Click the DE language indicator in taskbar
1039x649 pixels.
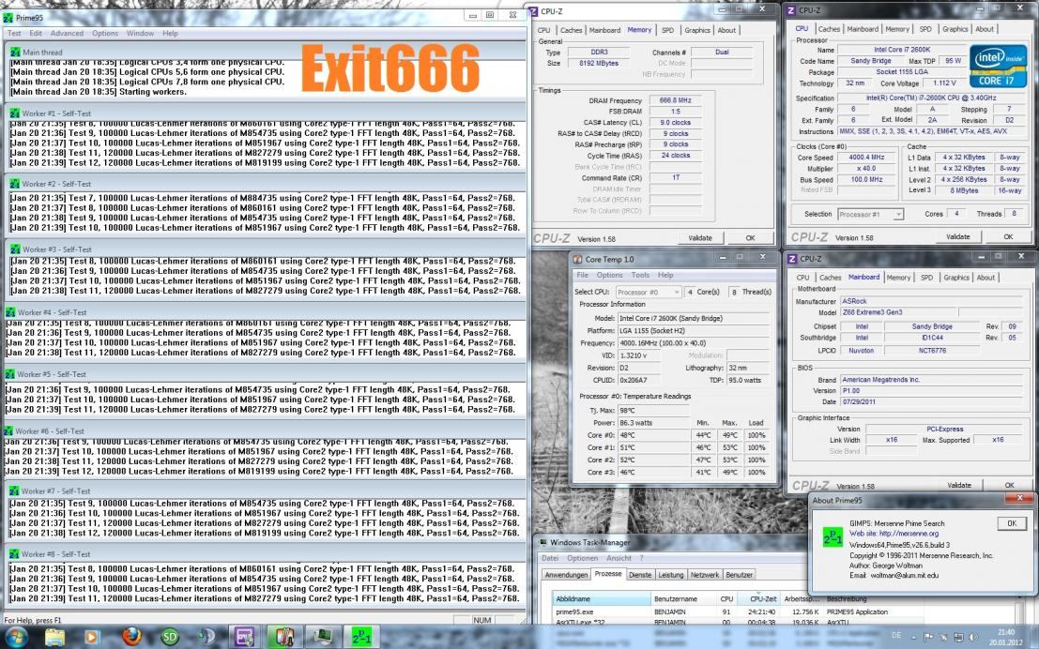(x=896, y=636)
